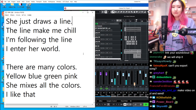Click Notepad scroll right arrow
The image size is (196, 110).
click(92, 105)
